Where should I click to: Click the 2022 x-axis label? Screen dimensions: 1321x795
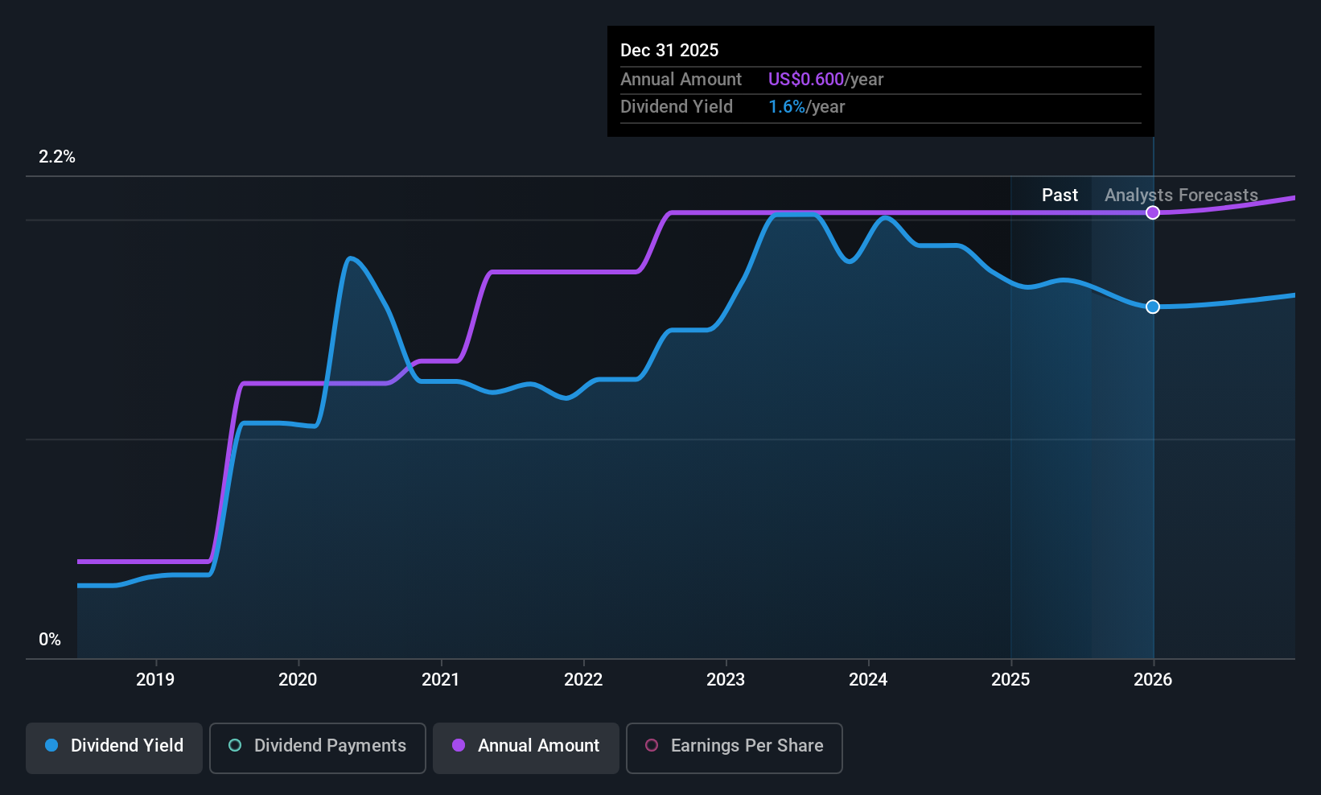[x=583, y=680]
